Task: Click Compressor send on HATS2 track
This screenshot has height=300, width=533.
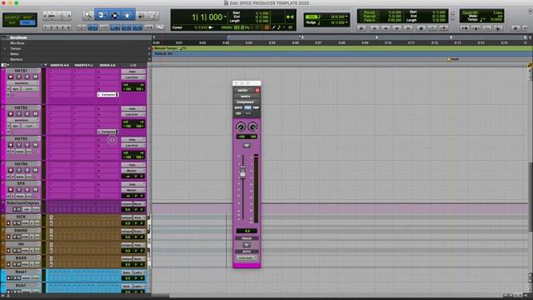Action: pos(108,132)
